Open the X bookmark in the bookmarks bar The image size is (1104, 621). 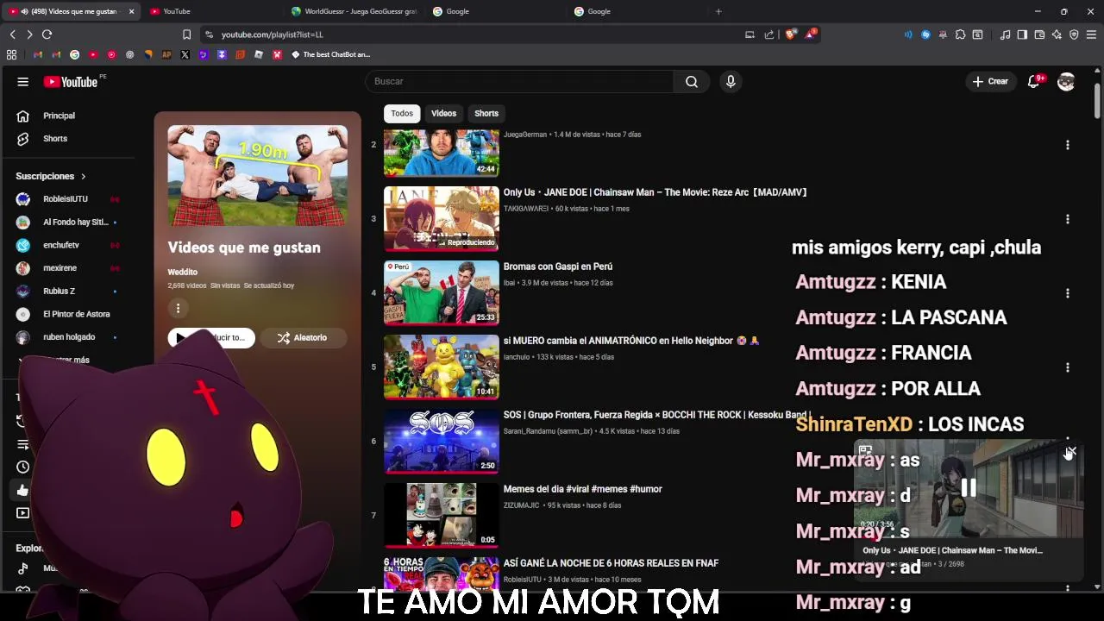tap(185, 54)
